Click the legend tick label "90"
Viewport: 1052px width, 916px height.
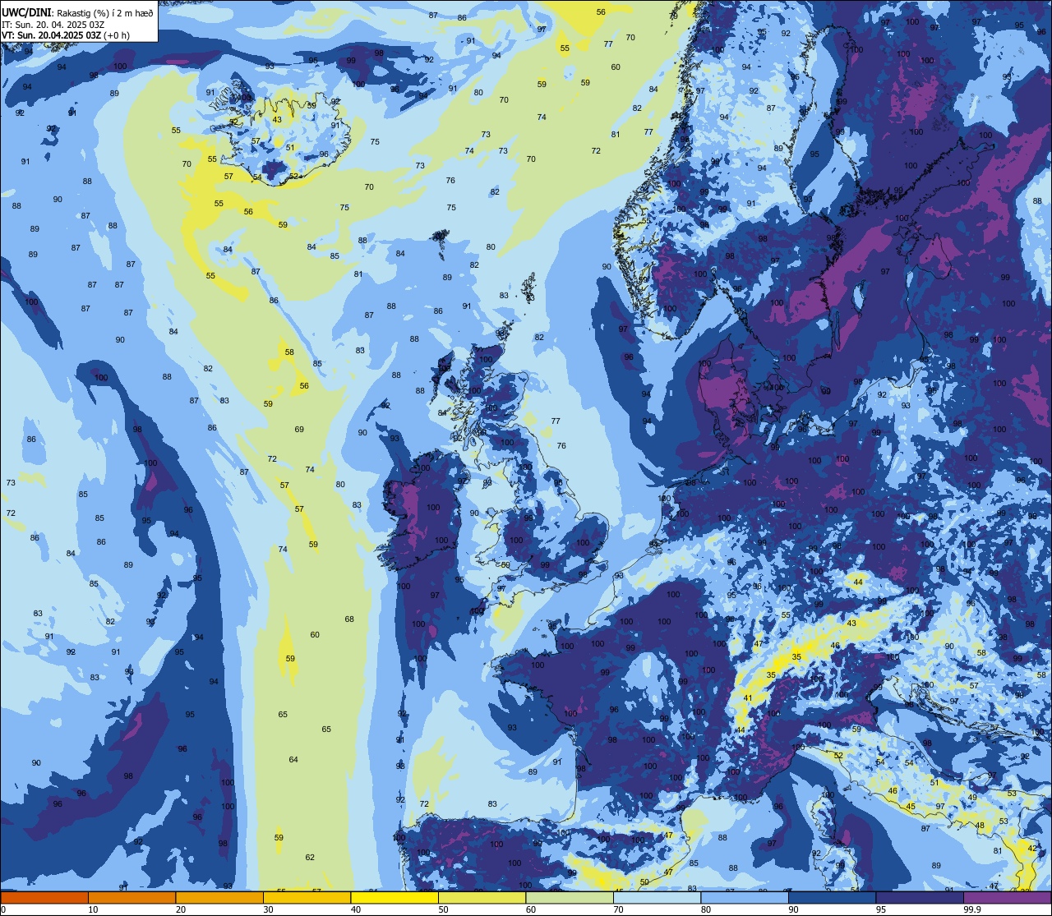(794, 909)
